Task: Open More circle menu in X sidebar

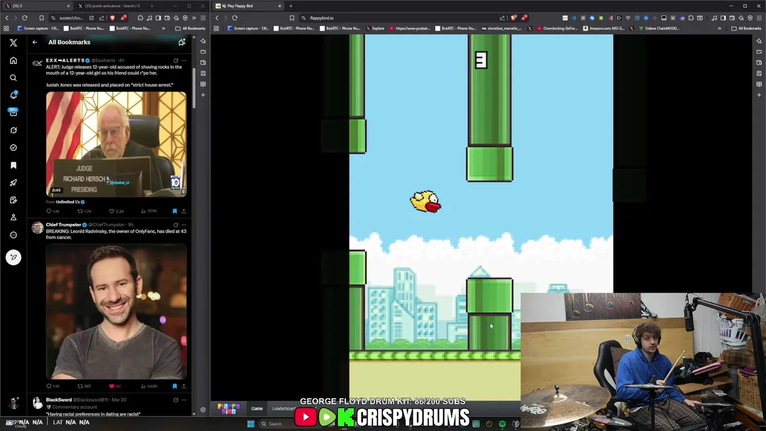Action: click(x=13, y=235)
